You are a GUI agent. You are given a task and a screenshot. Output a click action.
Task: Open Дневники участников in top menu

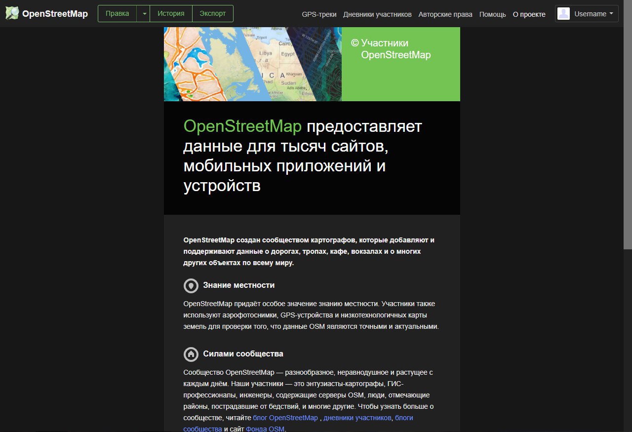377,14
